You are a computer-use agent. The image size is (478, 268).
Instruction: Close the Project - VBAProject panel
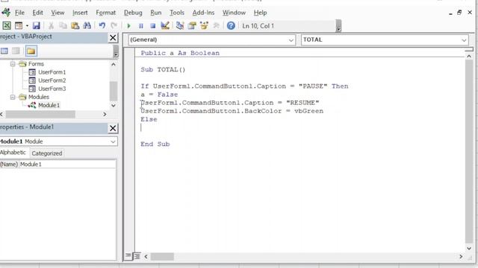[x=113, y=38]
